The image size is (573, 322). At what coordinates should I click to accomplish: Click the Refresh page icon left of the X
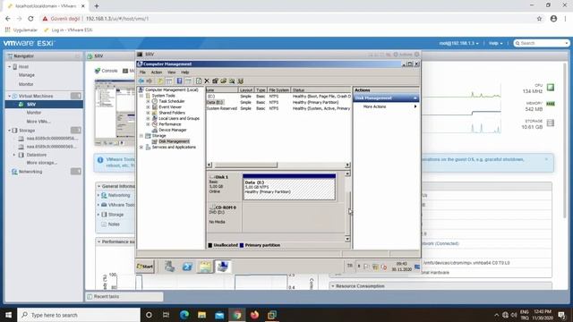pyautogui.click(x=199, y=81)
